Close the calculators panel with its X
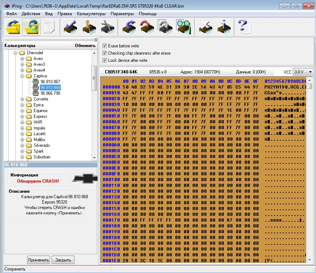316x273 pixels. click(x=95, y=39)
